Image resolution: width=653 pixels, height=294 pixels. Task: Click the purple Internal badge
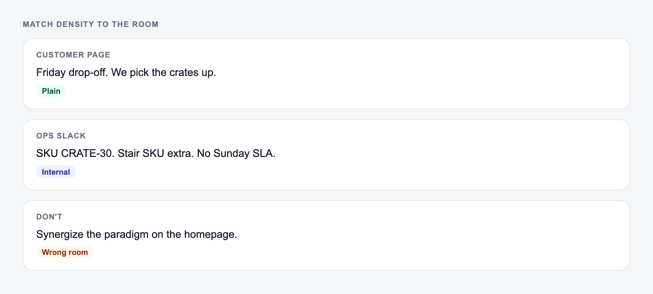point(56,172)
